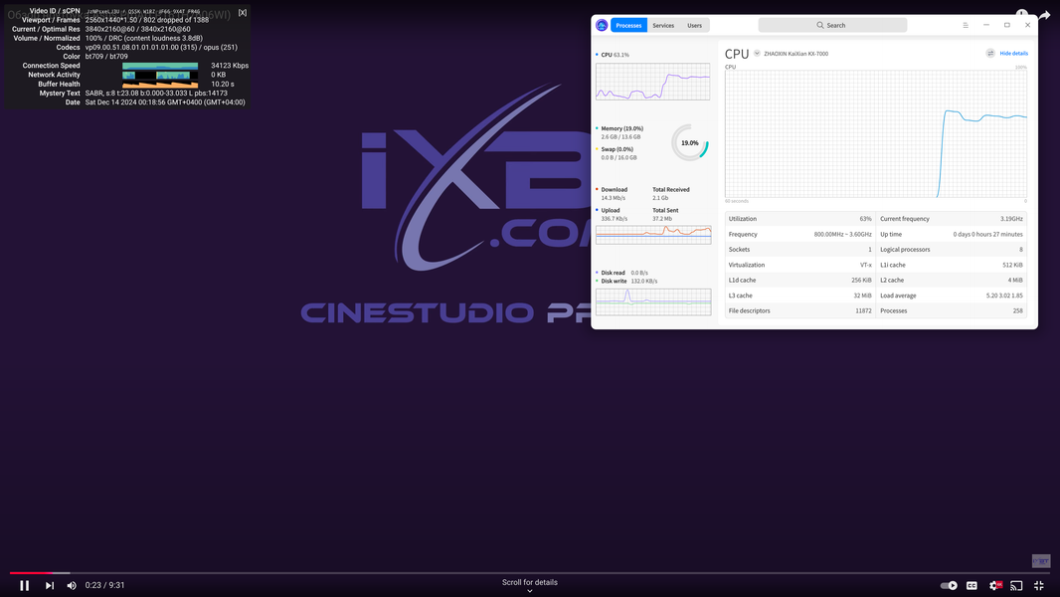
Task: Click the Codecs row in stats overlay
Action: coord(147,48)
